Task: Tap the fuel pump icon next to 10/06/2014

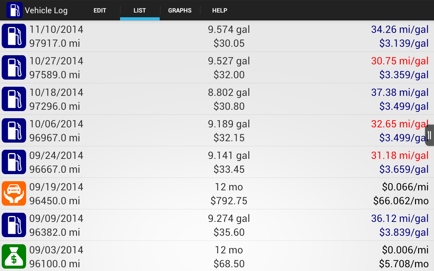Action: (x=14, y=130)
